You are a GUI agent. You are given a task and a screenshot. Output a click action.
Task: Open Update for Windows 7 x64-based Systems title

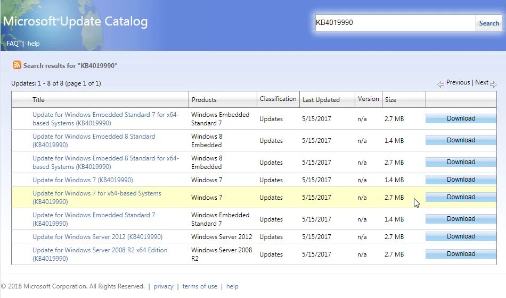click(x=96, y=197)
